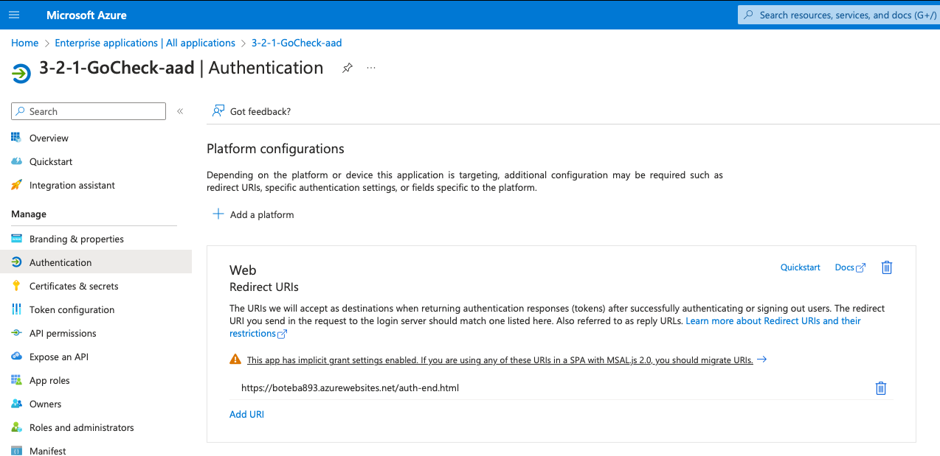Delete the auth-end.html redirect URI
The image size is (940, 456).
tap(880, 388)
